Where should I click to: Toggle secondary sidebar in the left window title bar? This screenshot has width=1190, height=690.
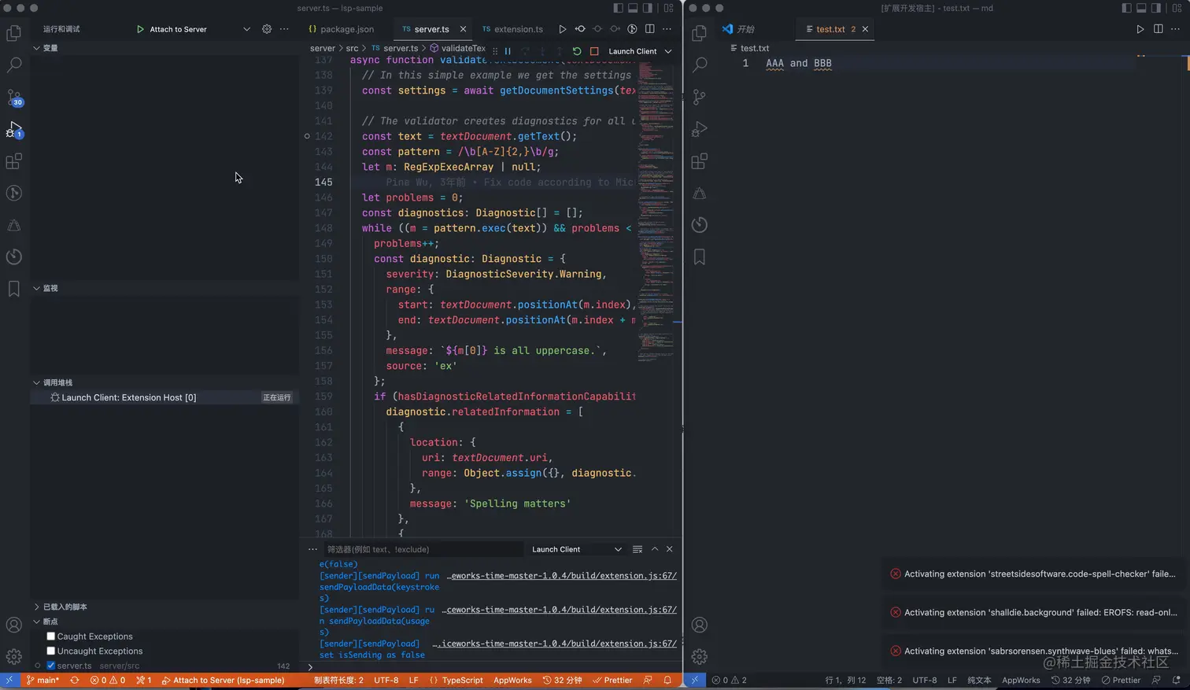[x=647, y=8]
